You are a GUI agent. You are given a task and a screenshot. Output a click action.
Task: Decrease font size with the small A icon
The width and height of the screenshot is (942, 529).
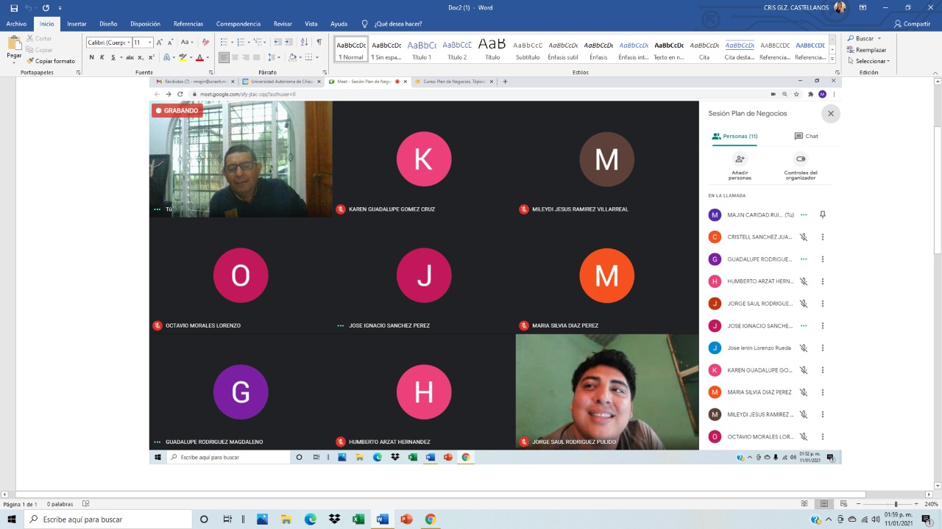click(x=171, y=43)
